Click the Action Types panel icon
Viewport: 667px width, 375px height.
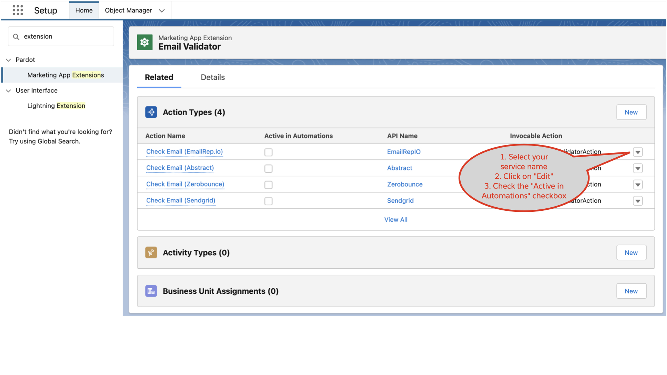point(151,112)
